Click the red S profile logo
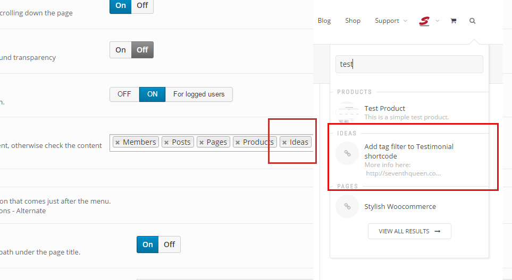The width and height of the screenshot is (512, 280). coord(424,21)
